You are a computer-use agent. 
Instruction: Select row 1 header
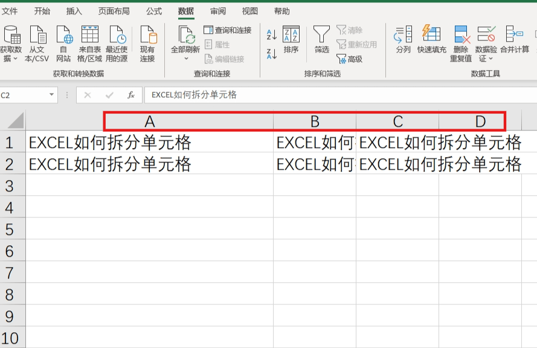coord(12,143)
